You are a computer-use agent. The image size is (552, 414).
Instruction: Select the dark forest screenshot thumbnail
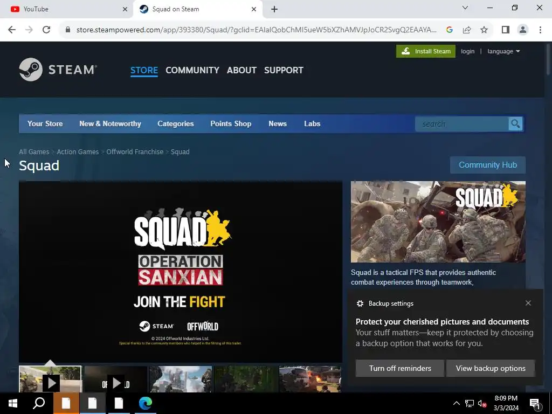point(245,379)
